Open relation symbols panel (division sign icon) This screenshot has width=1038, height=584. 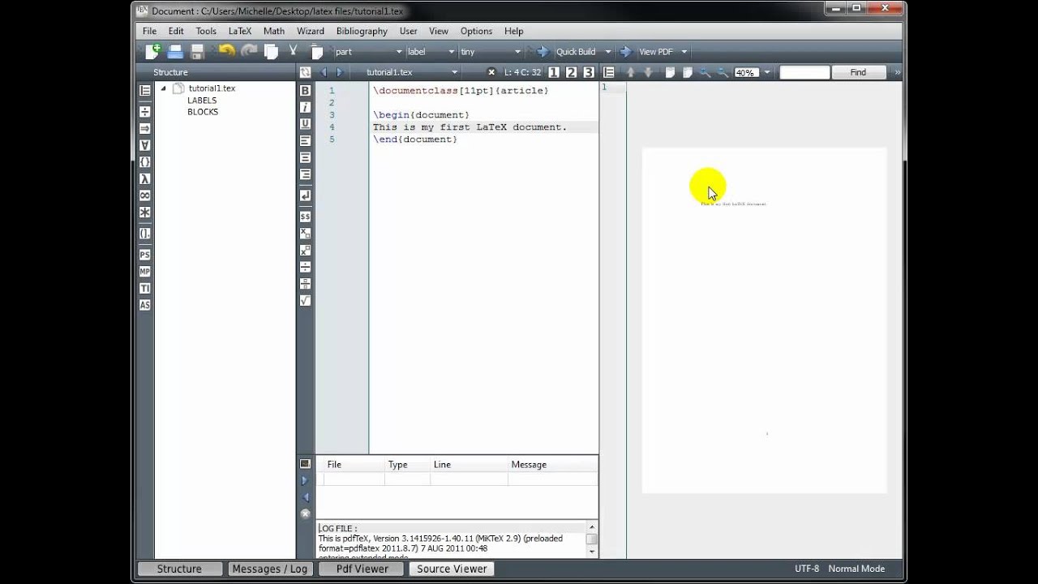(x=144, y=112)
